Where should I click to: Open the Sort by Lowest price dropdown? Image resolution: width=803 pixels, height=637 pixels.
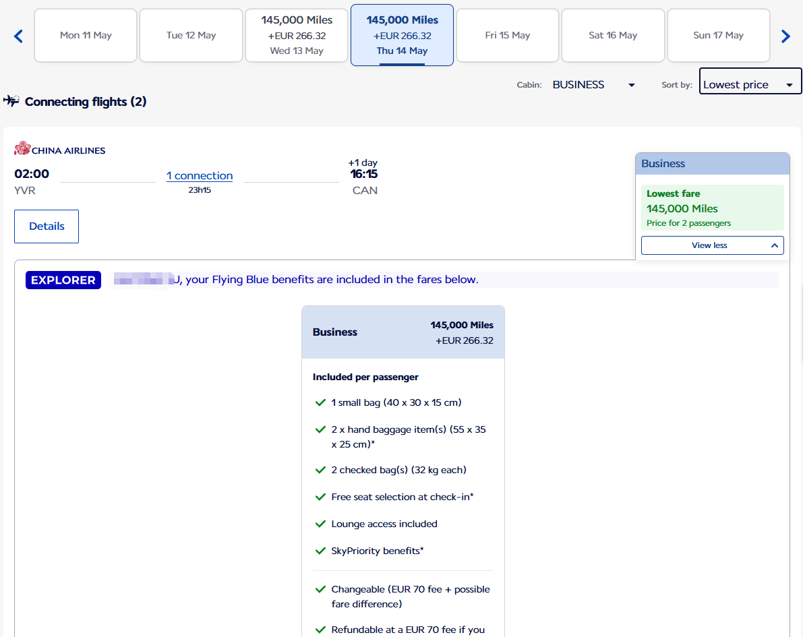tap(750, 85)
